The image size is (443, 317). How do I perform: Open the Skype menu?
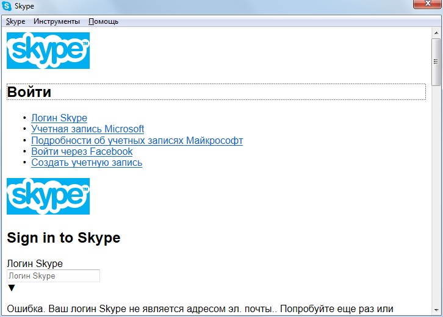[x=16, y=21]
